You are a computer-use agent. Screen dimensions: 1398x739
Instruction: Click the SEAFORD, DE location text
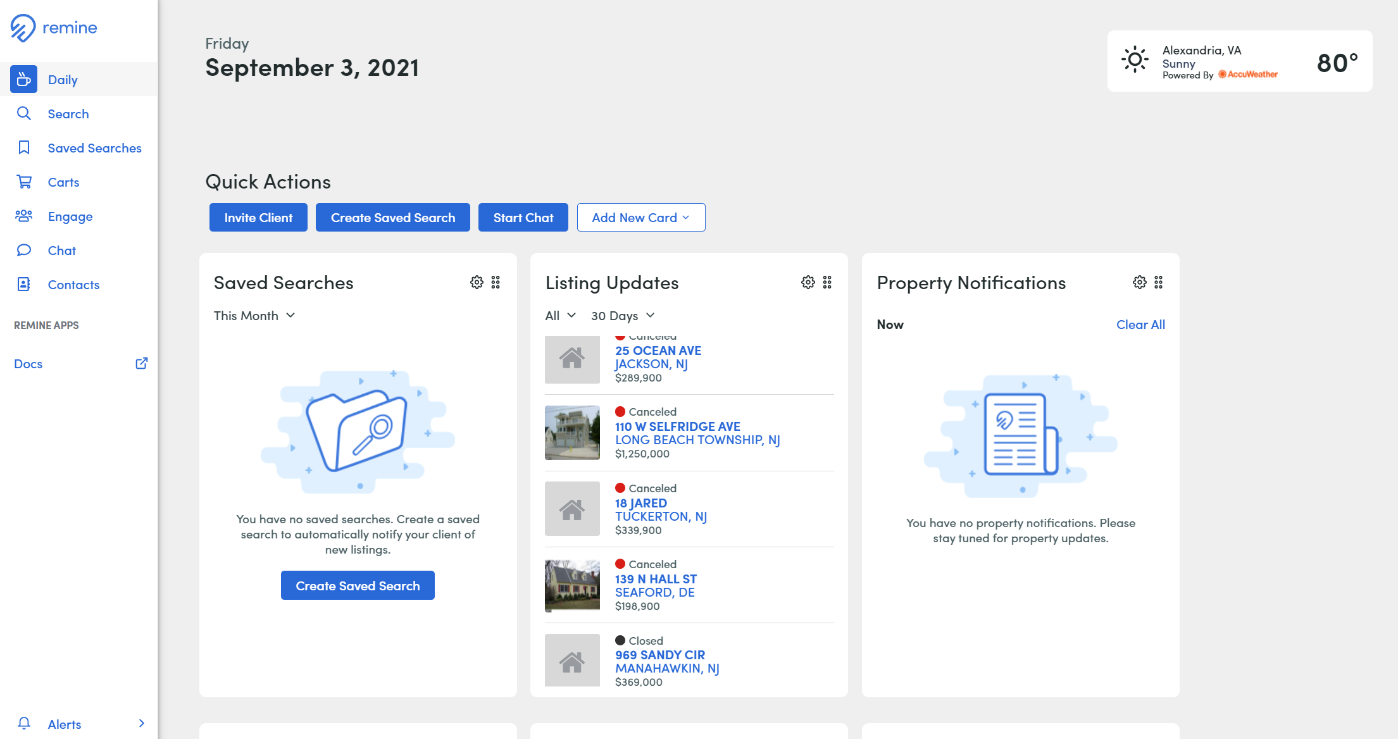(655, 592)
